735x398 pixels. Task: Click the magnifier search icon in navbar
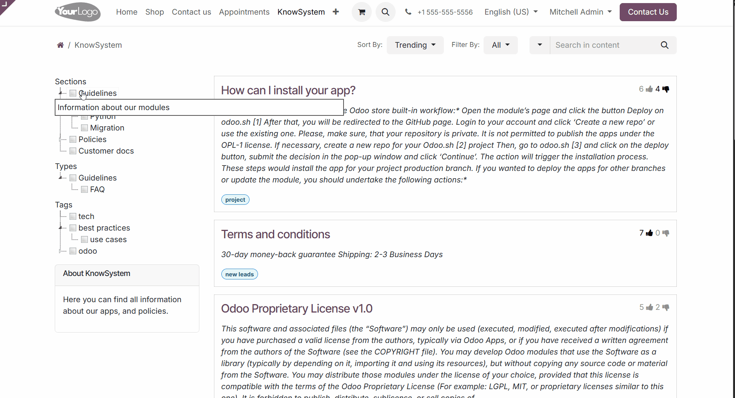pos(385,12)
